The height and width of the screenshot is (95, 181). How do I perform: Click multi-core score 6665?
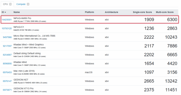pos(172,55)
